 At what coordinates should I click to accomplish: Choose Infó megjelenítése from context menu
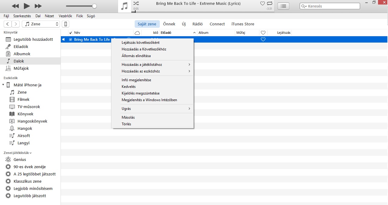point(153,80)
